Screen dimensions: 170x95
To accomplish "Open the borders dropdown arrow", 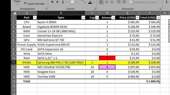I will pyautogui.click(x=76, y=2).
